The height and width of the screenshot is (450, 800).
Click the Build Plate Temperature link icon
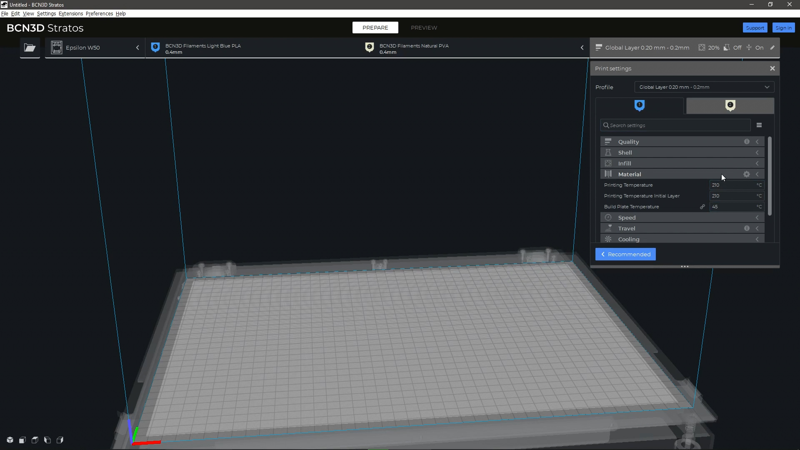[702, 207]
